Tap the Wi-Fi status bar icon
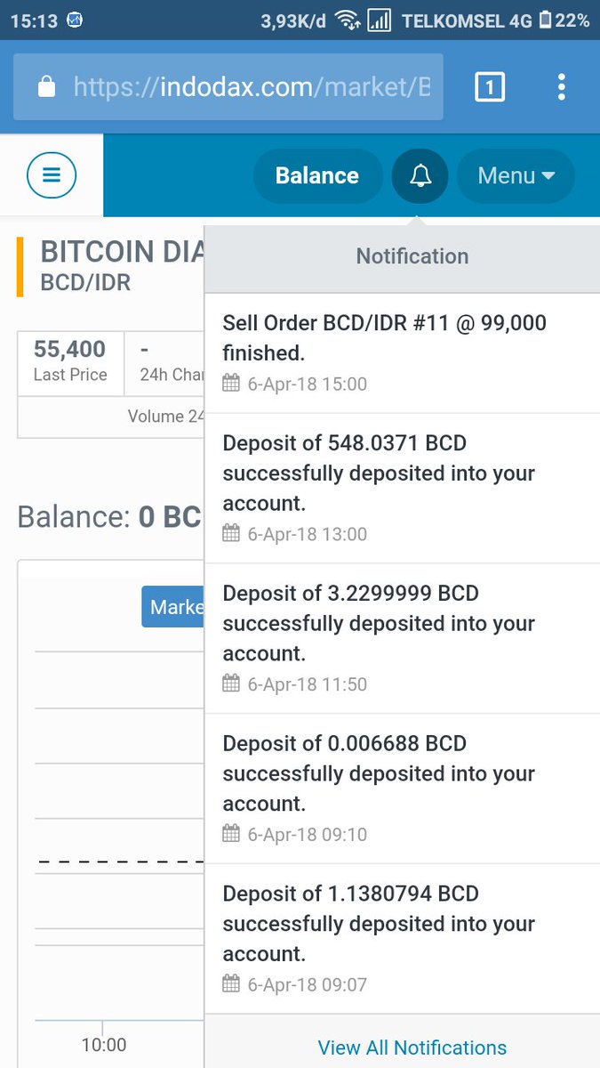 (x=348, y=20)
